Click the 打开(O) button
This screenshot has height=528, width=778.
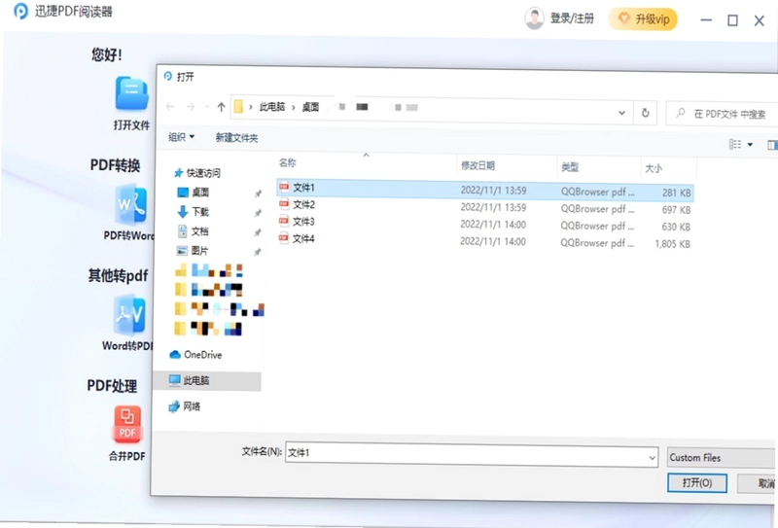click(x=697, y=482)
